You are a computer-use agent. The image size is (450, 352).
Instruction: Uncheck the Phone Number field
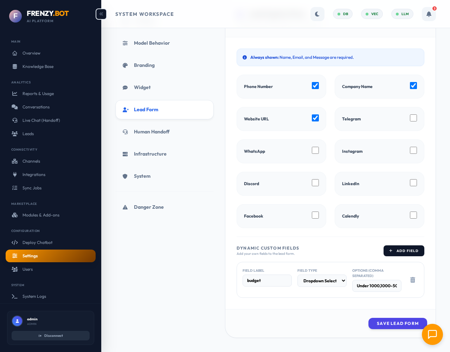(x=315, y=86)
